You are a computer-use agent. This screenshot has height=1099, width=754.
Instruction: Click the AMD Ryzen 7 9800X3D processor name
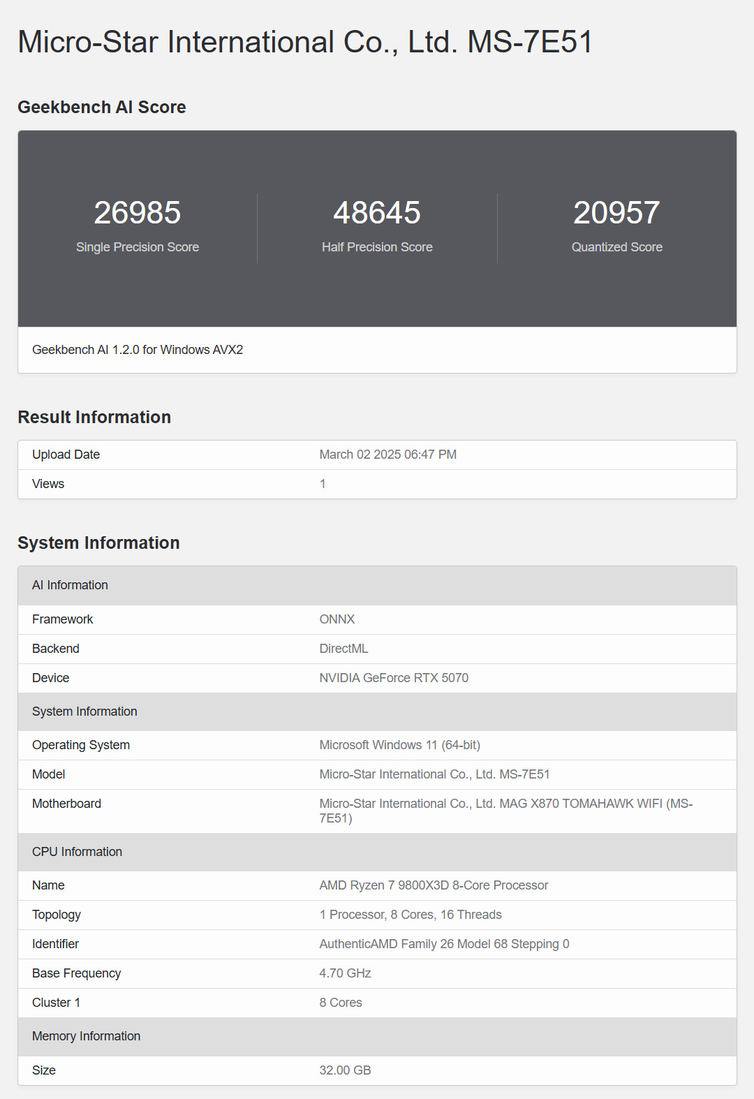434,885
